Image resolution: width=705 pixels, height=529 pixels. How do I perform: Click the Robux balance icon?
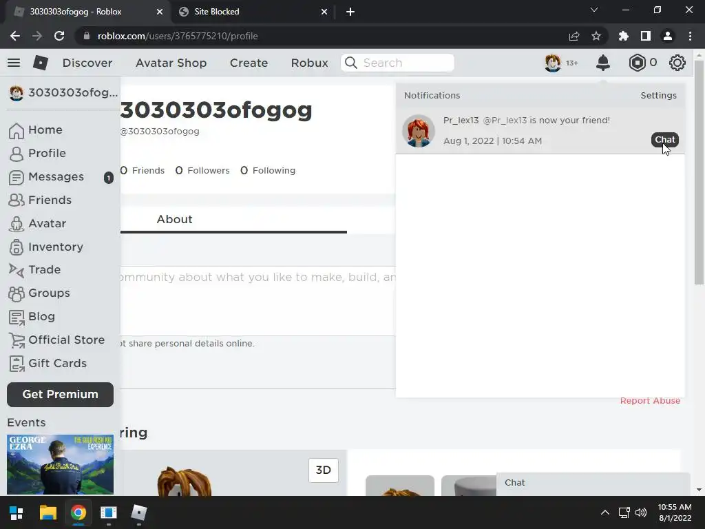[637, 63]
